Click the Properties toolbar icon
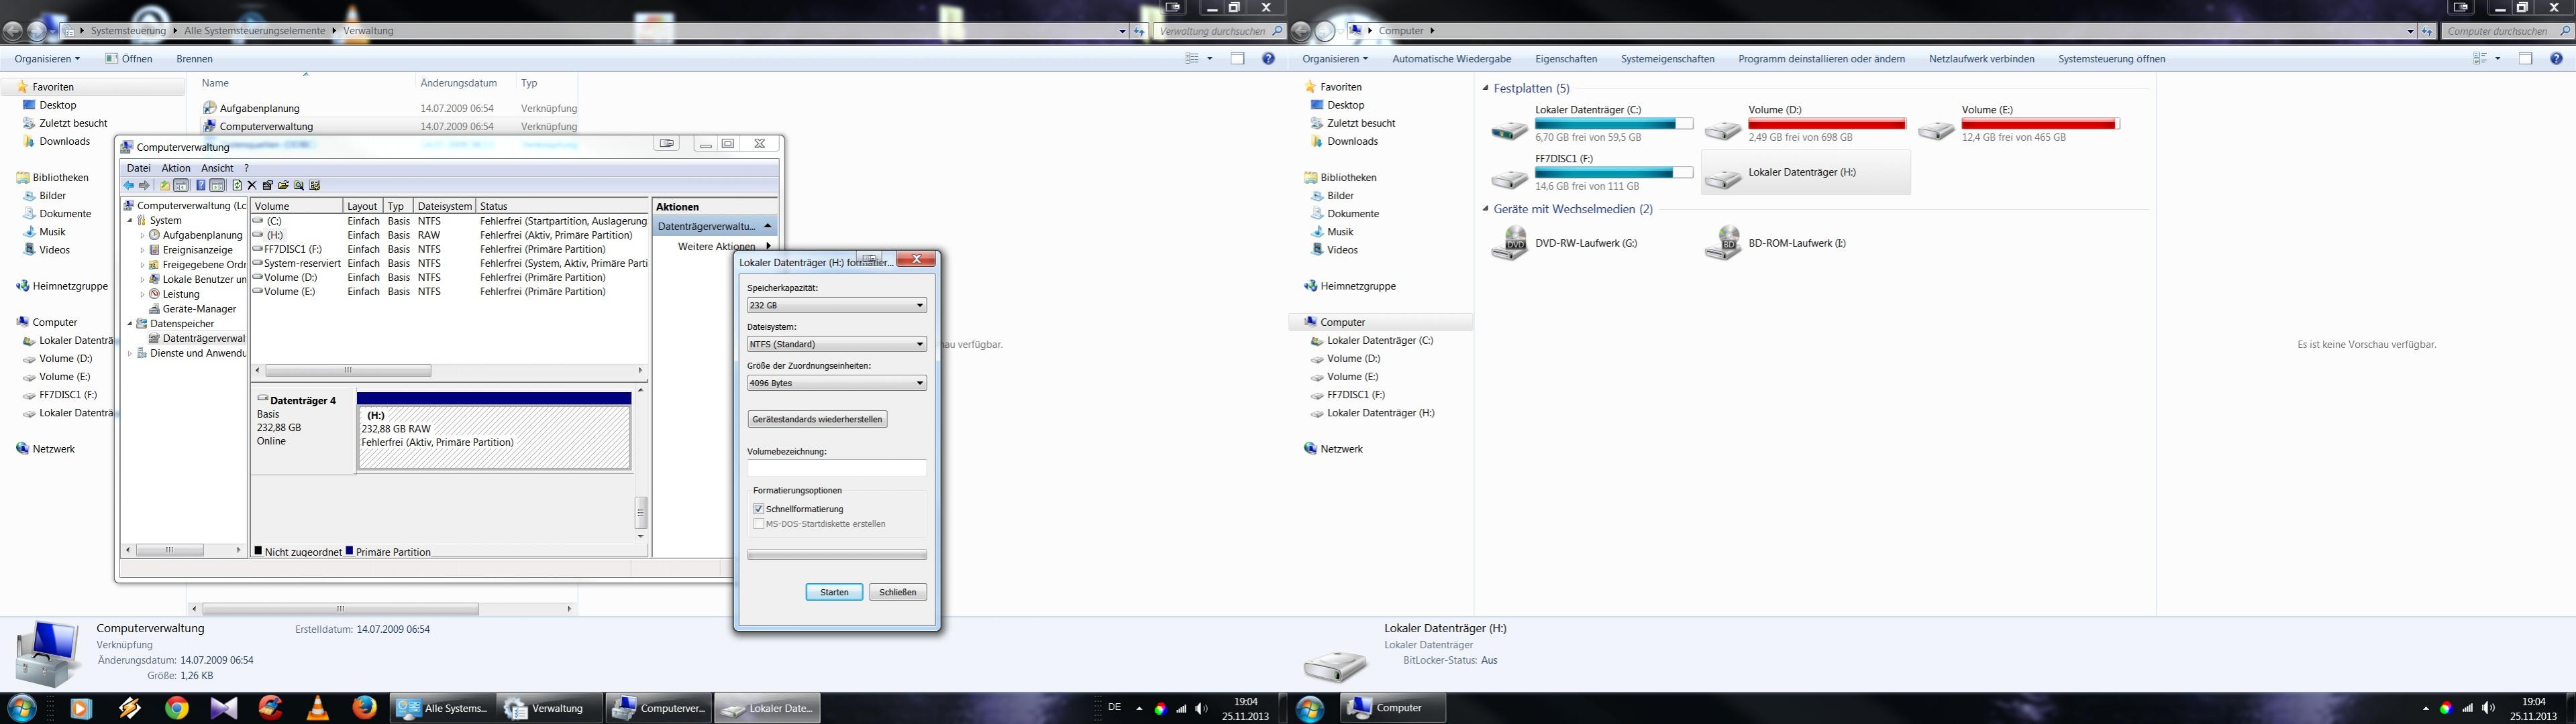The height and width of the screenshot is (724, 2576). [x=268, y=186]
